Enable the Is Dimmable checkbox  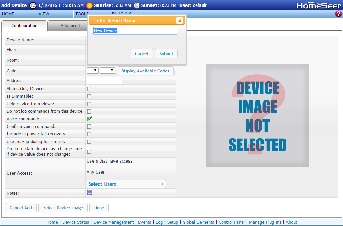tap(89, 96)
